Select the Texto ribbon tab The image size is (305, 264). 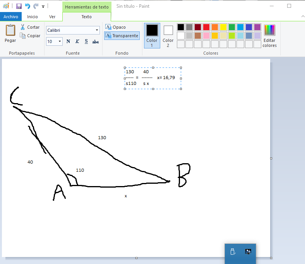(x=87, y=17)
